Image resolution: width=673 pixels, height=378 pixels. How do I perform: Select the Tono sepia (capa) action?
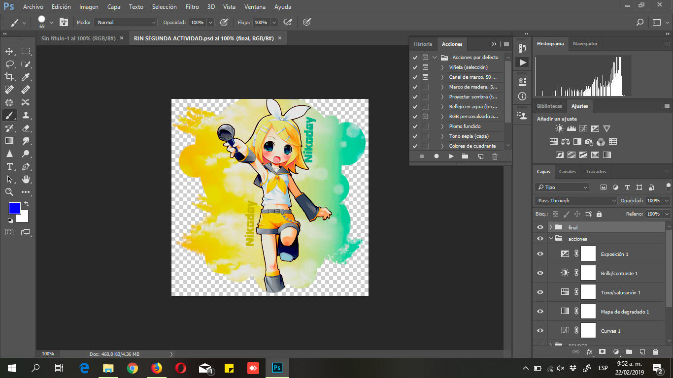[469, 136]
